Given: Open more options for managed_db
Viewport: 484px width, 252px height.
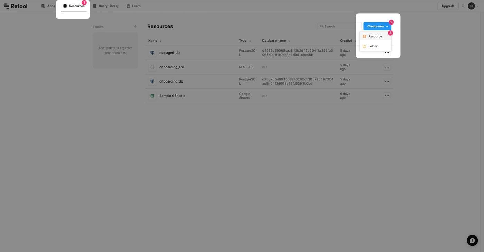Looking at the screenshot, I should 387,53.
